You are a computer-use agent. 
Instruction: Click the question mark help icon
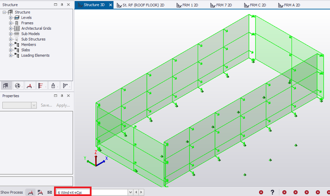[272, 192]
